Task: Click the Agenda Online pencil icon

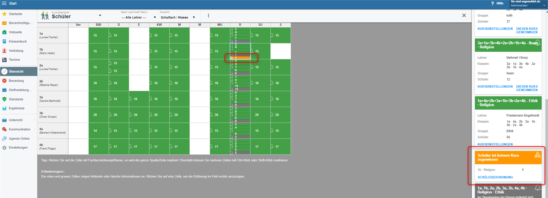Action: point(4,138)
